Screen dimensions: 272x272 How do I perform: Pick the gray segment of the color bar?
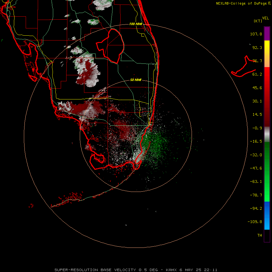click(x=267, y=134)
